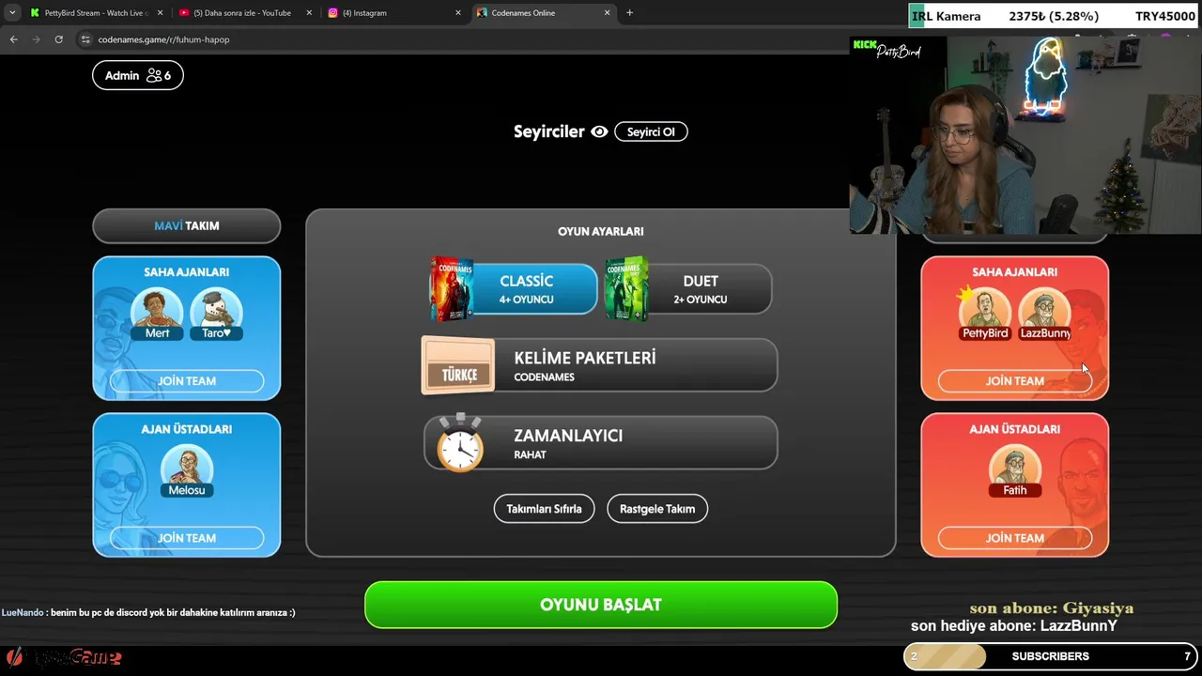Click the SUBSCRIBERS progress bar

point(1051,656)
